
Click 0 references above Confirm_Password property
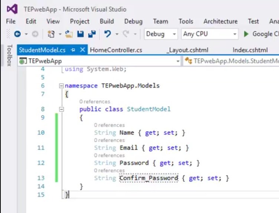[109, 170]
